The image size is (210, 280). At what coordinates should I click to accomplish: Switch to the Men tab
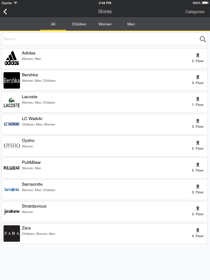(x=131, y=24)
